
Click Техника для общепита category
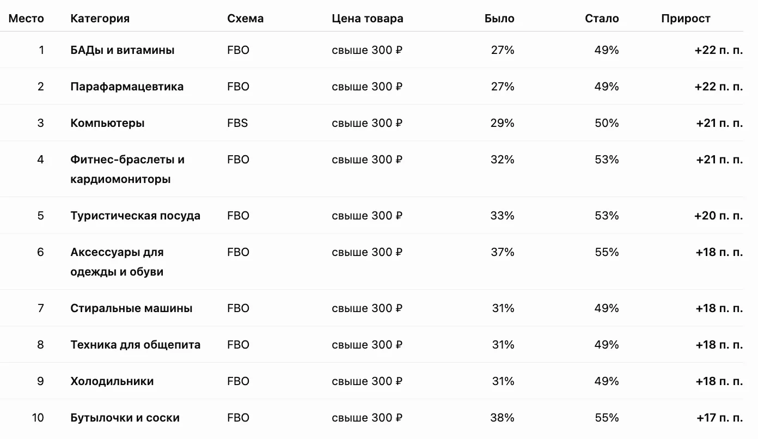(135, 345)
